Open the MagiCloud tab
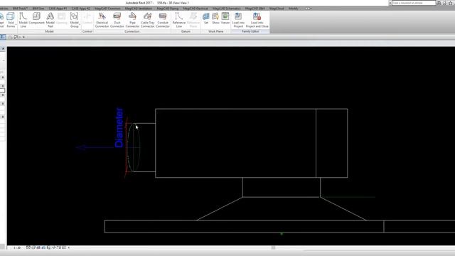455x256 pixels. (x=277, y=9)
